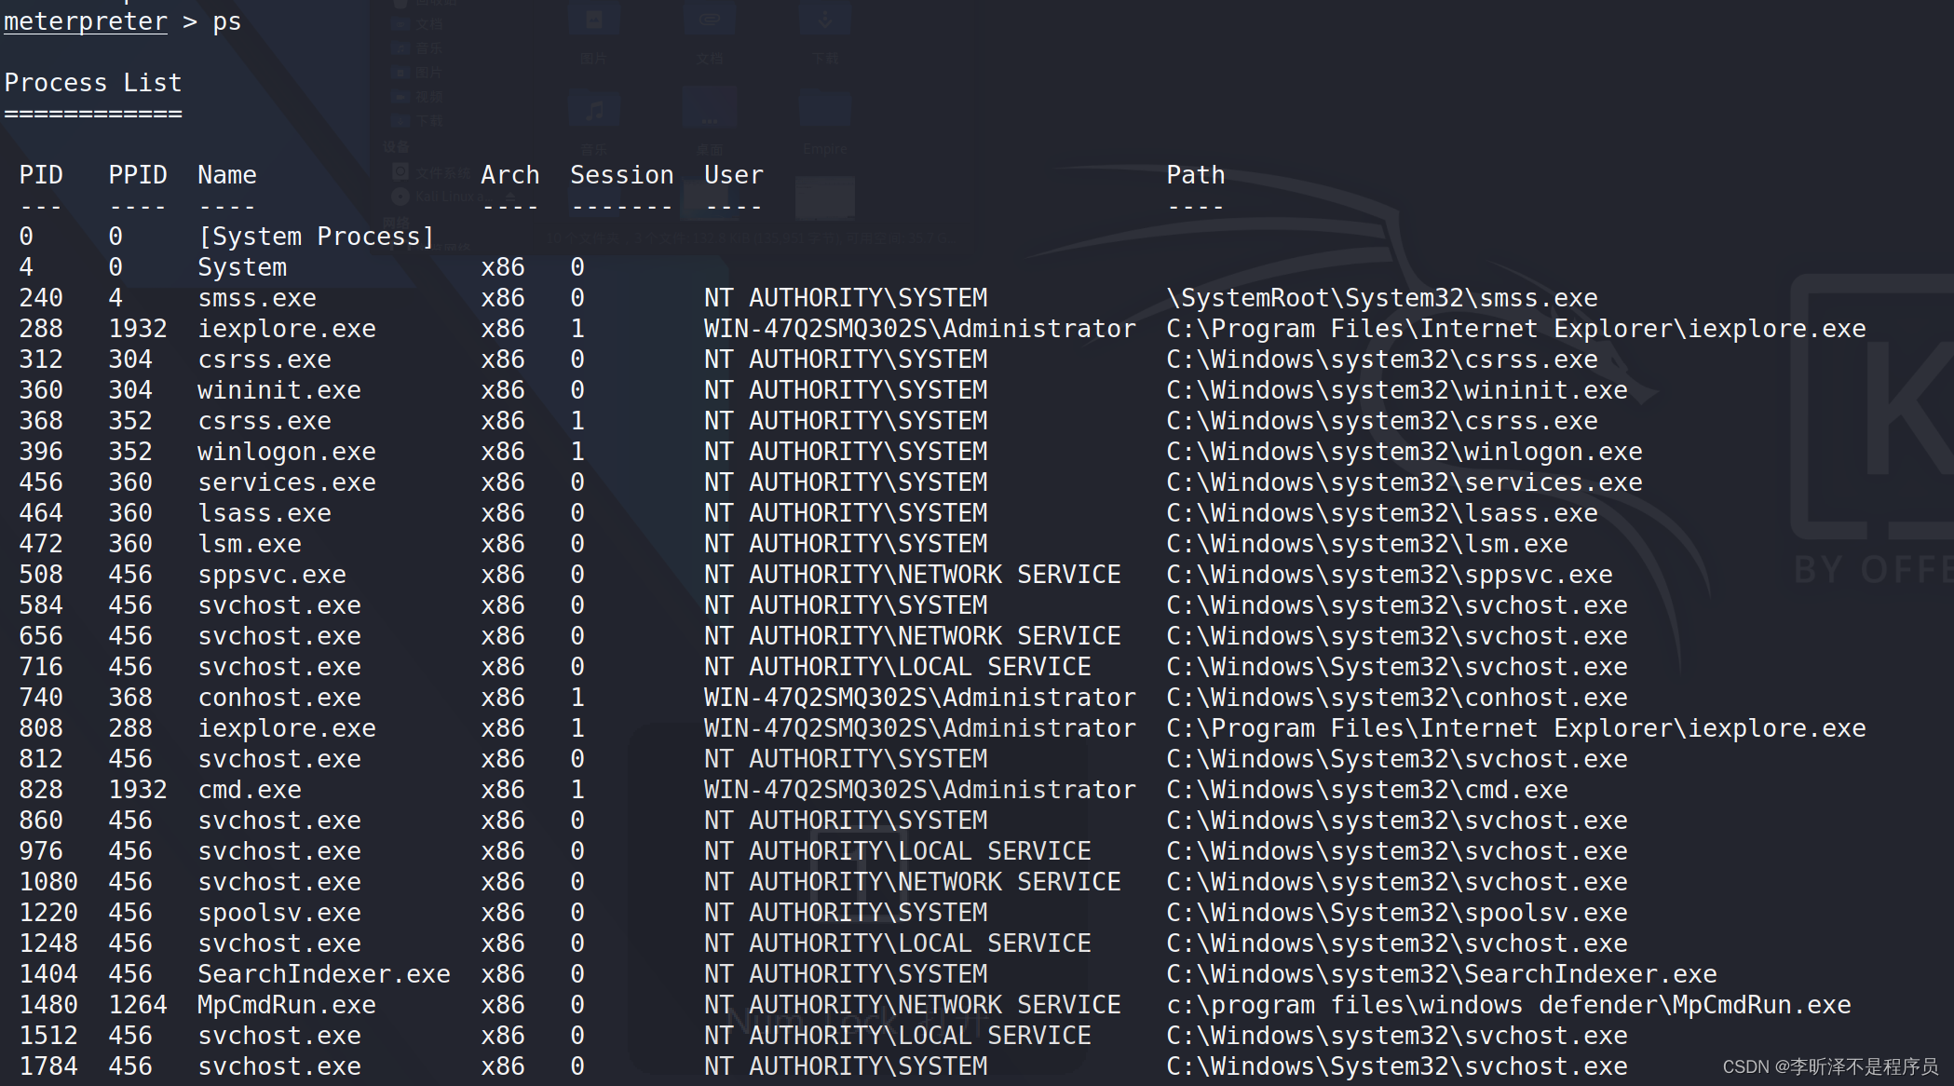Select the 'Process List' heading text
Screen dimensions: 1954x1086
93,83
